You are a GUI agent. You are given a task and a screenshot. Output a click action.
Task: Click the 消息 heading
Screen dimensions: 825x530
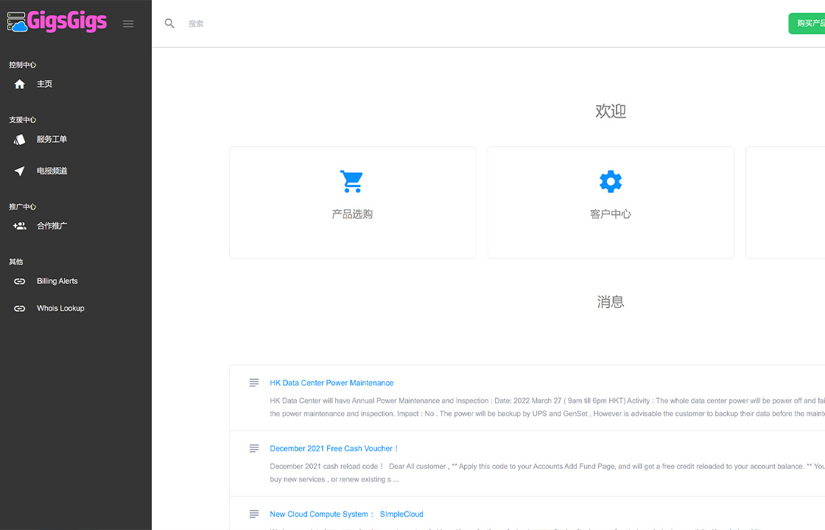tap(611, 302)
